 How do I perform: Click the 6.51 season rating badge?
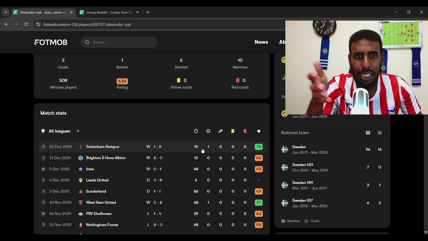point(122,81)
